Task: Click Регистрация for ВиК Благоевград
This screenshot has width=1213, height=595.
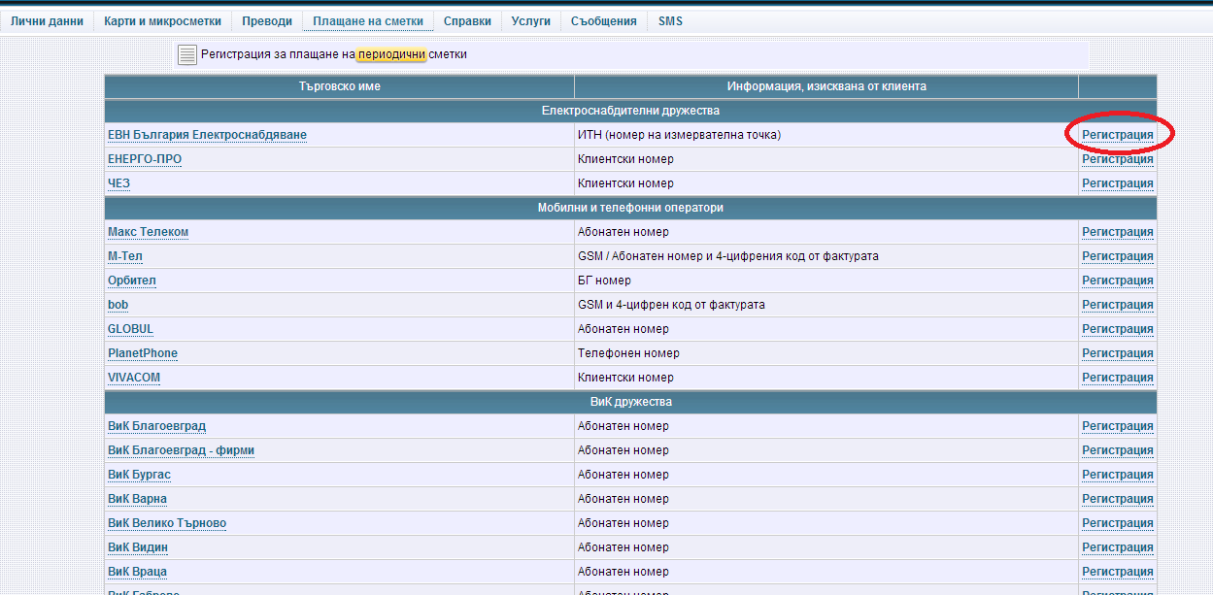Action: pyautogui.click(x=1118, y=426)
